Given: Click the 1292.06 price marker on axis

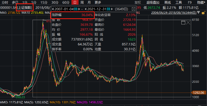Looking at the screenshot, I should click(199, 93).
